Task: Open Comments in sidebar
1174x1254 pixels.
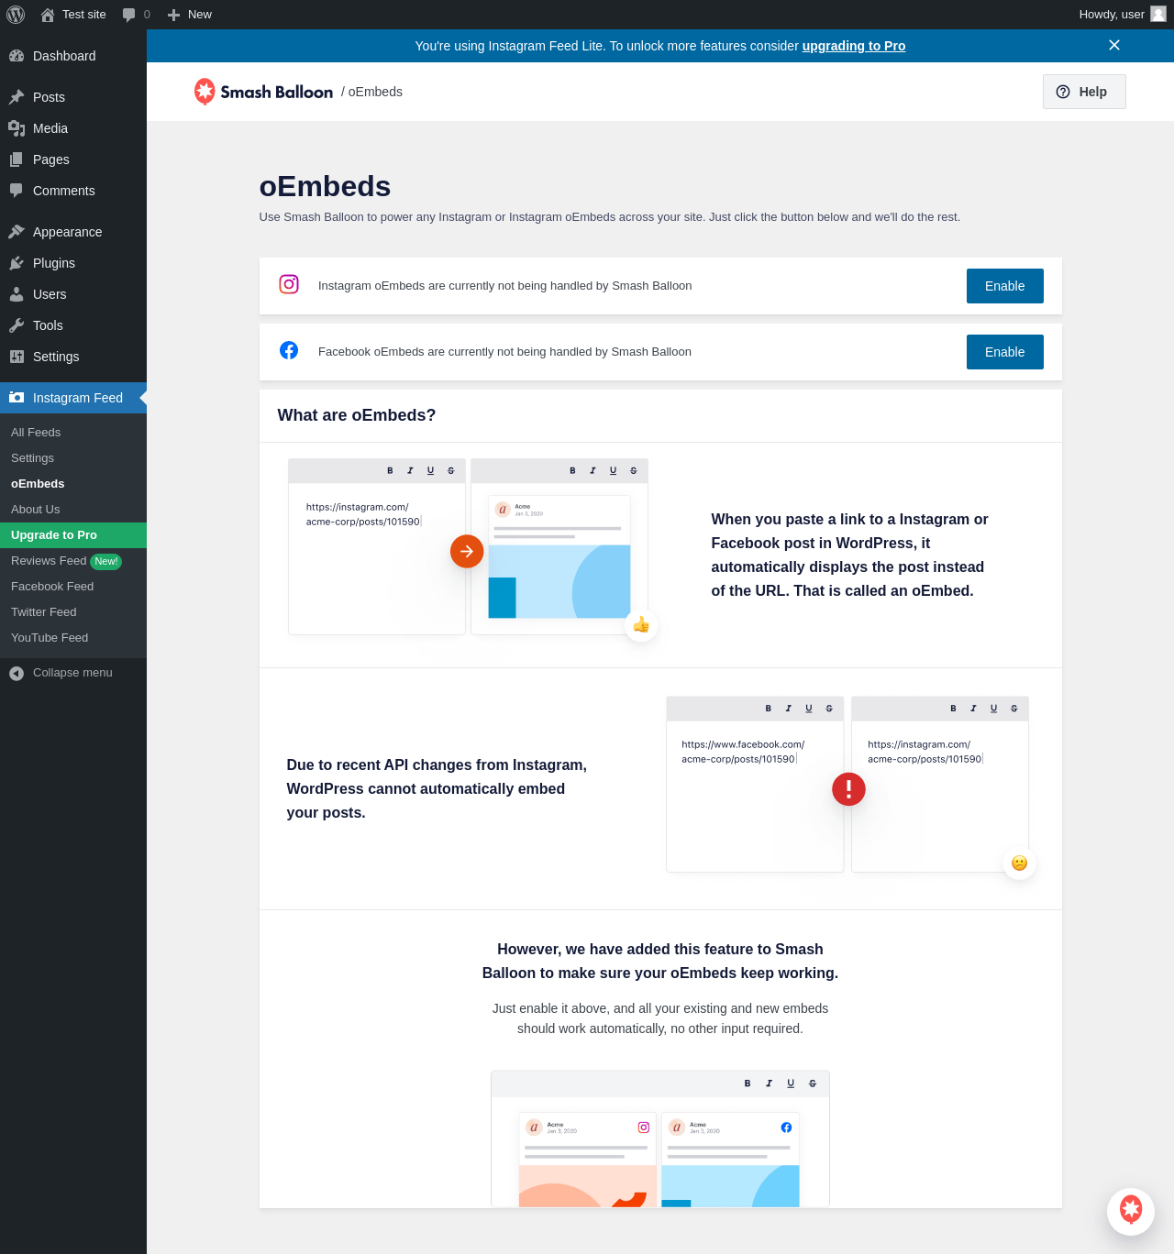Action: [x=73, y=191]
